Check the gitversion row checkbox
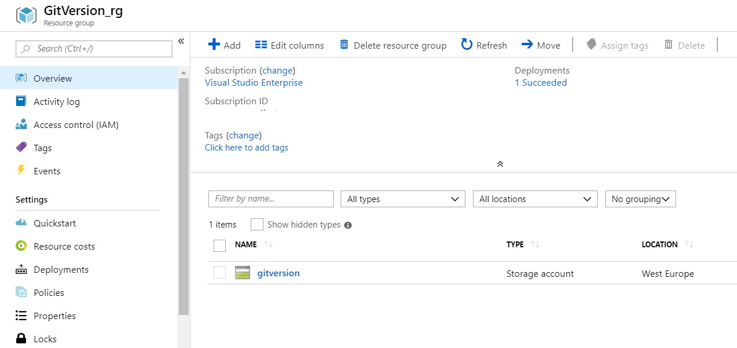The height and width of the screenshot is (348, 737). 219,272
